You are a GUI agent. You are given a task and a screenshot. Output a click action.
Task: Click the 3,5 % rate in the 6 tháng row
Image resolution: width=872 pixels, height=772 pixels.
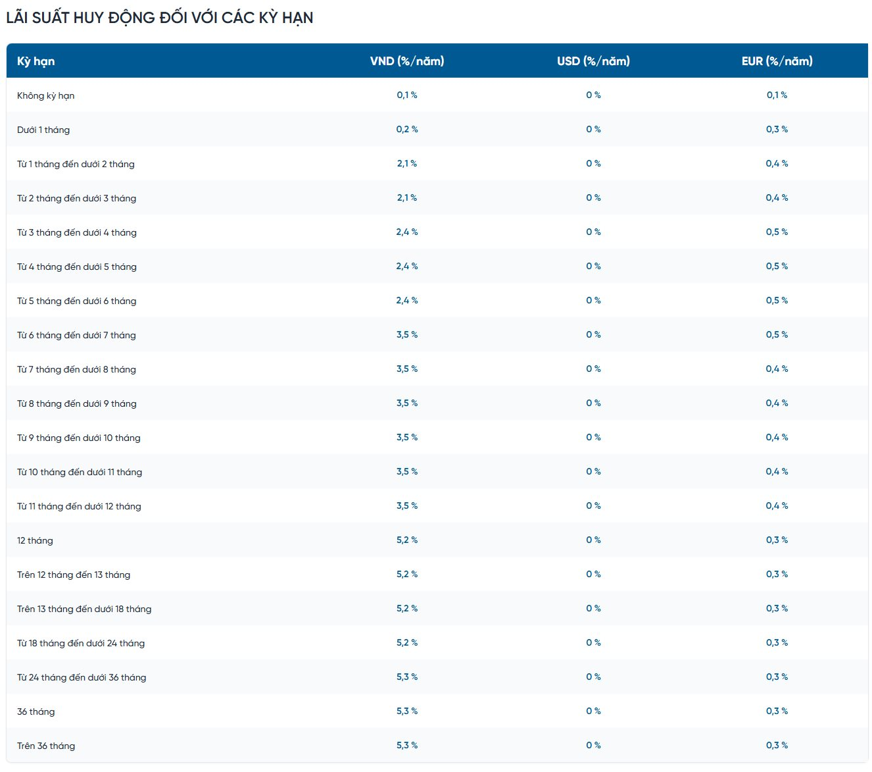(x=407, y=334)
